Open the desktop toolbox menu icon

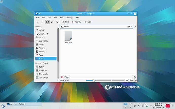point(2,1)
